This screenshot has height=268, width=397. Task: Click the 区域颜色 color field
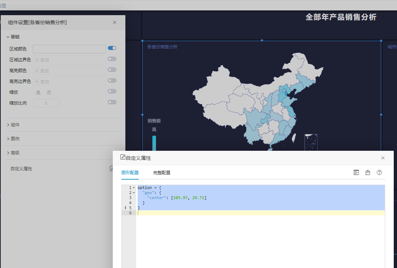click(x=70, y=49)
